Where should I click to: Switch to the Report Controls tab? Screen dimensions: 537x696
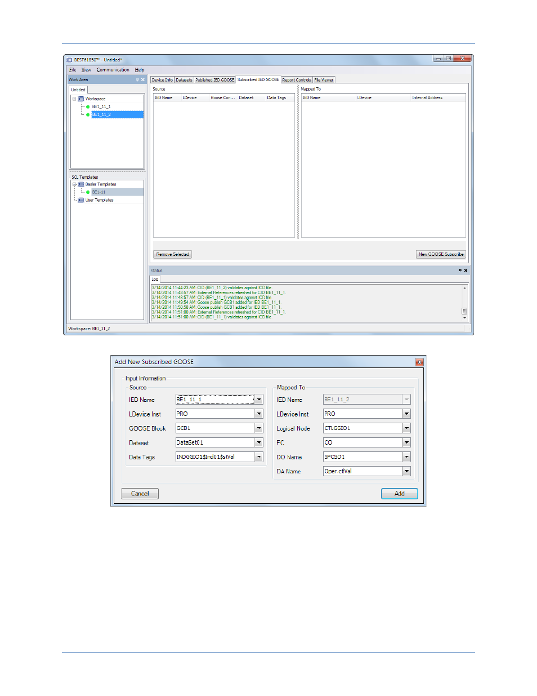pos(297,80)
